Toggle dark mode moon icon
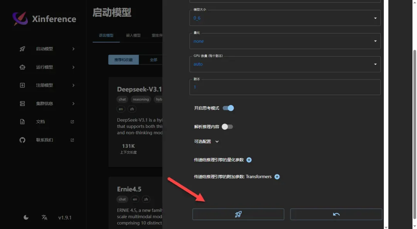The width and height of the screenshot is (417, 229). 26,217
